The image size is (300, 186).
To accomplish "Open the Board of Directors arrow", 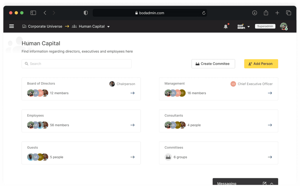I will pos(132,93).
